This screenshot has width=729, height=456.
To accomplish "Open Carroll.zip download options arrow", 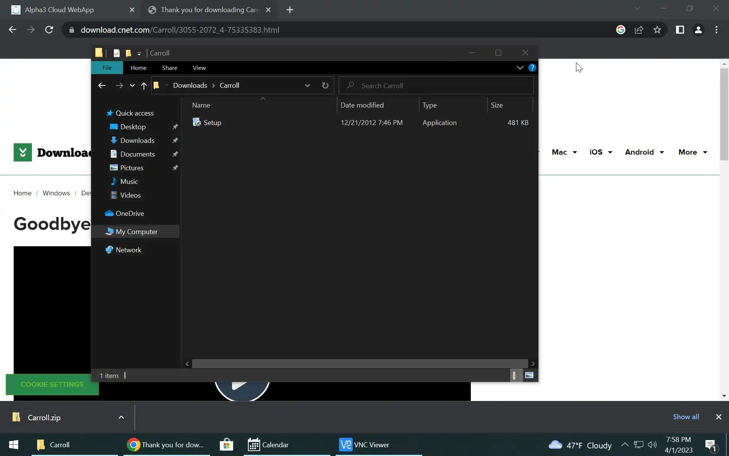I will point(121,417).
